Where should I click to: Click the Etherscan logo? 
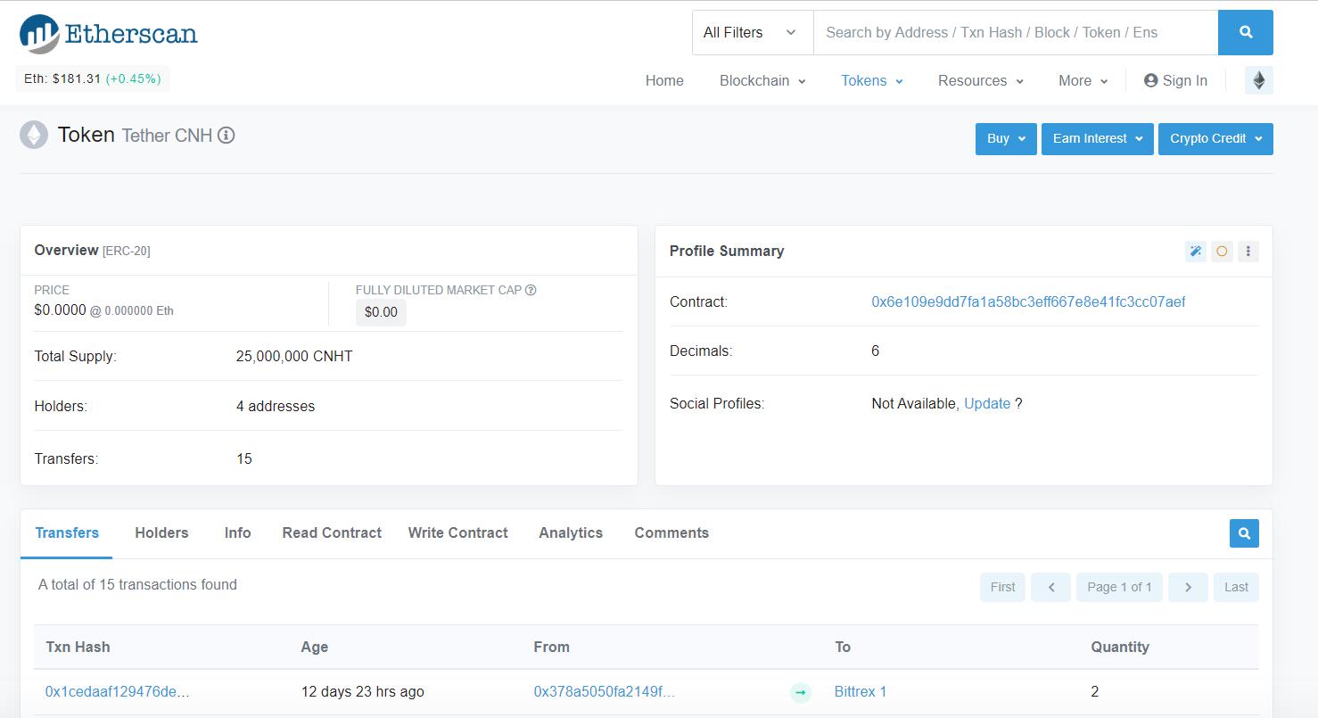tap(108, 34)
